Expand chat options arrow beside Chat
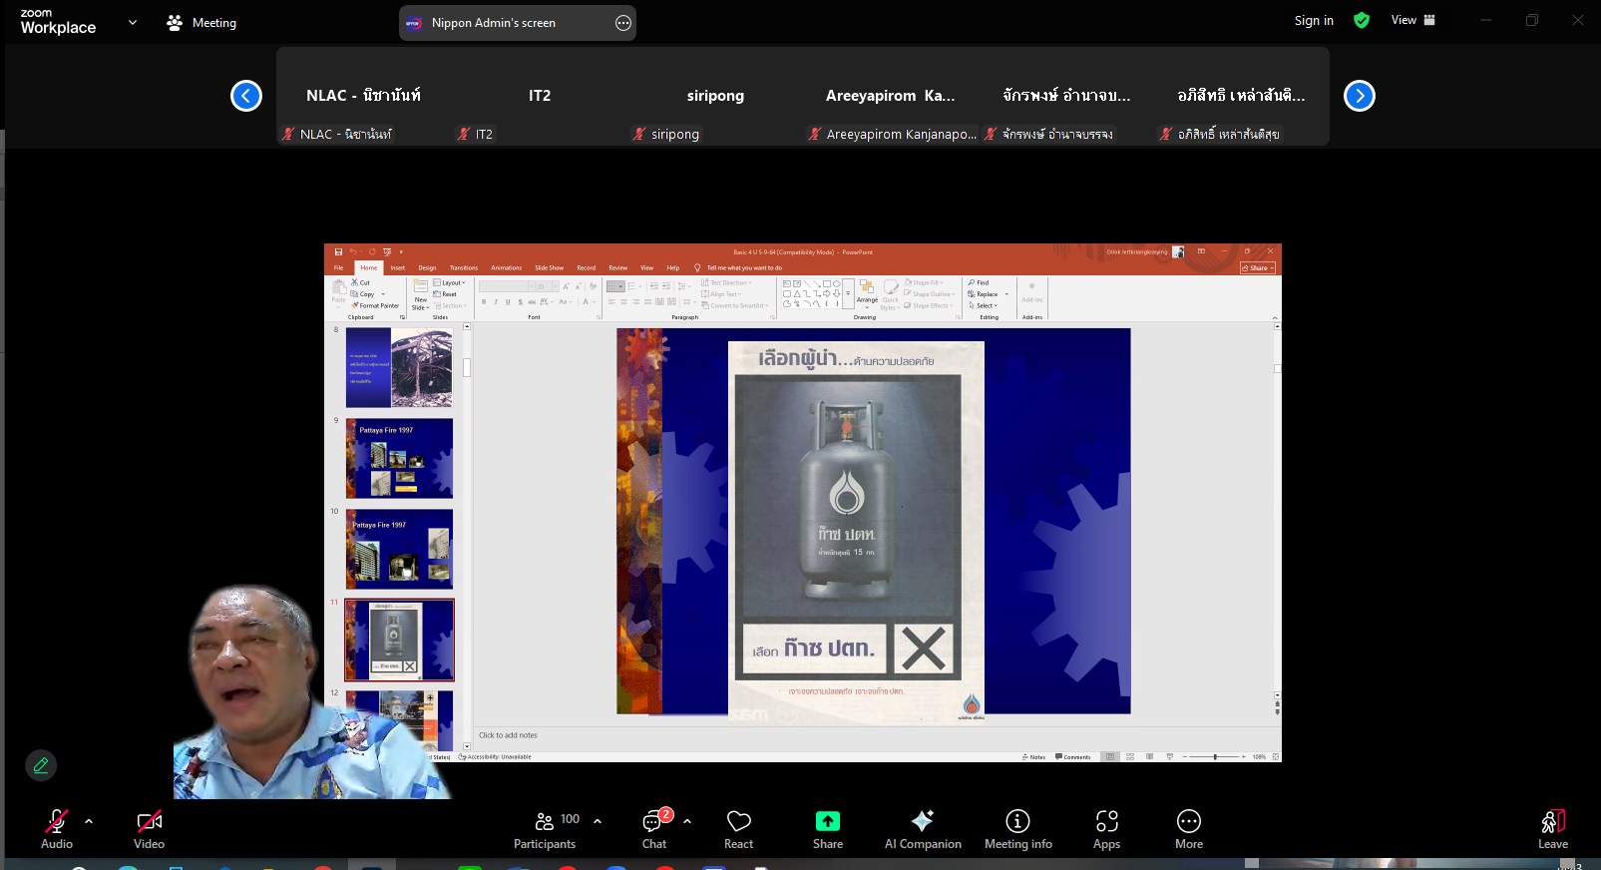 [687, 821]
